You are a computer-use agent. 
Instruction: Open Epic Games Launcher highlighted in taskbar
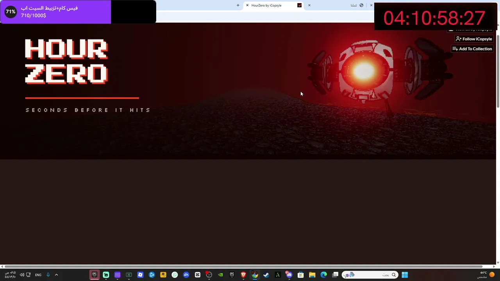point(95,275)
